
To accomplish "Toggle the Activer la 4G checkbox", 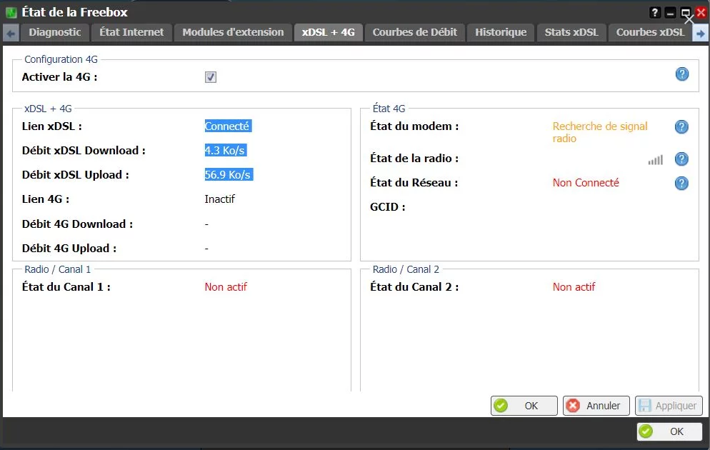I will (x=211, y=77).
